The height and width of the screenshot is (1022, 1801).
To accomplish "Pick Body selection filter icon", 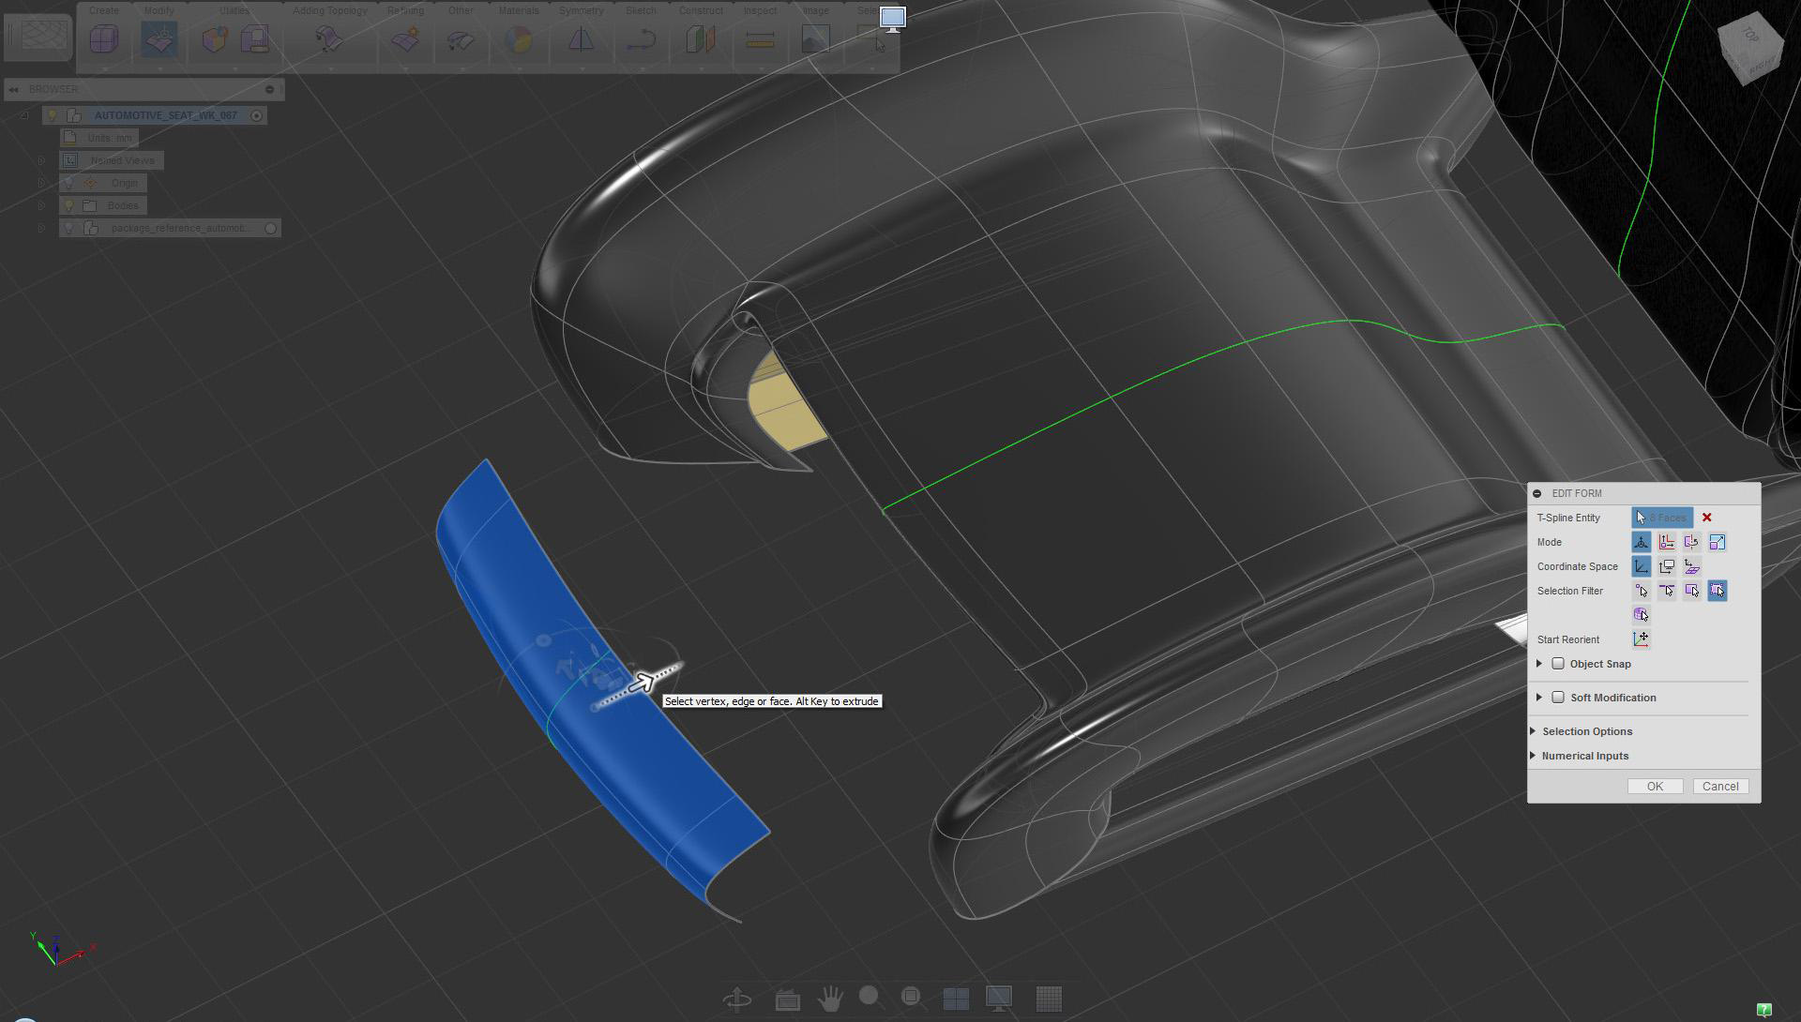I will tap(1641, 615).
